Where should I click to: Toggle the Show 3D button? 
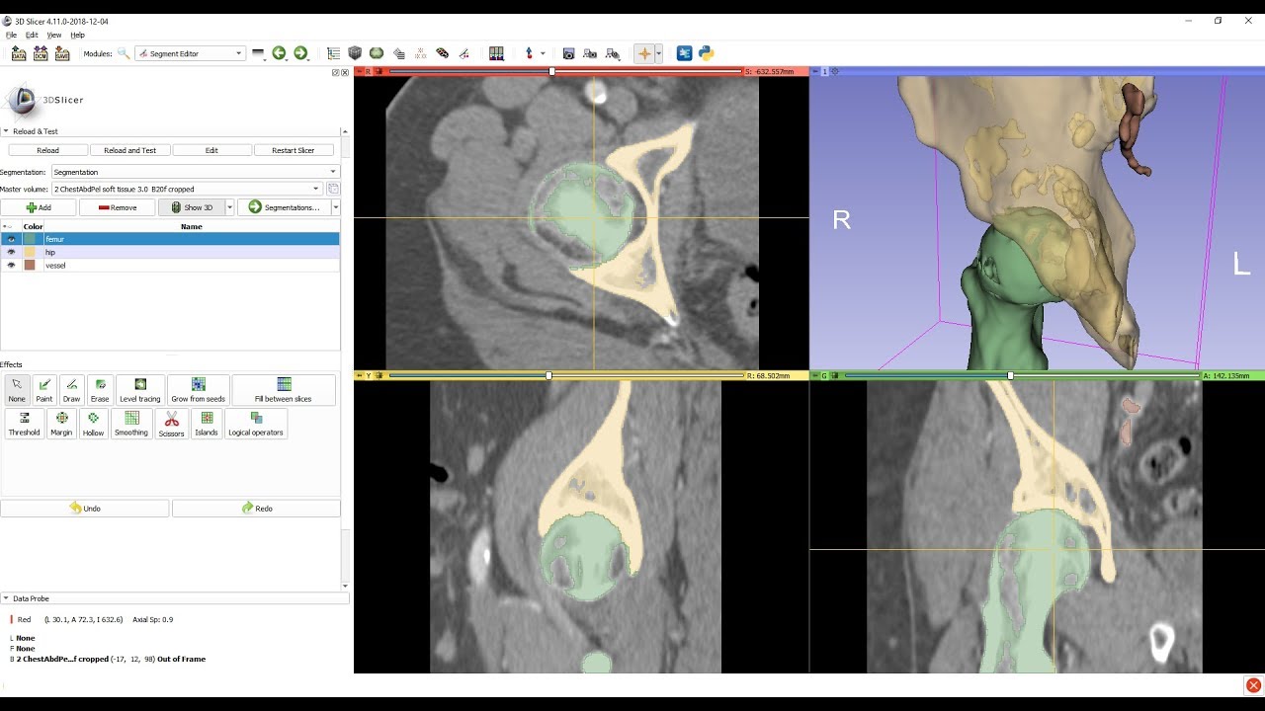click(x=192, y=207)
